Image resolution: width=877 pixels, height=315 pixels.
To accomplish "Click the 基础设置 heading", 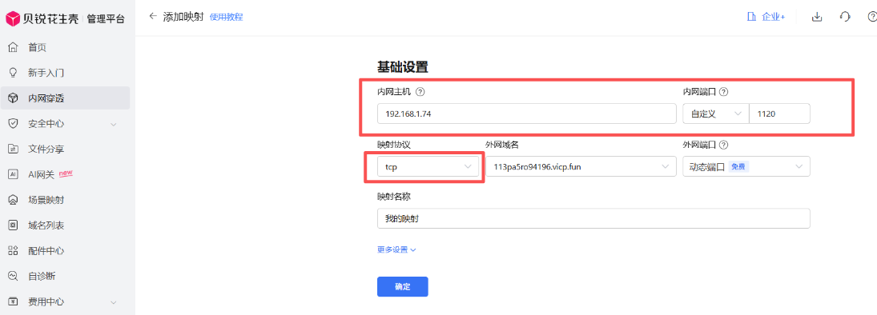I will click(402, 67).
